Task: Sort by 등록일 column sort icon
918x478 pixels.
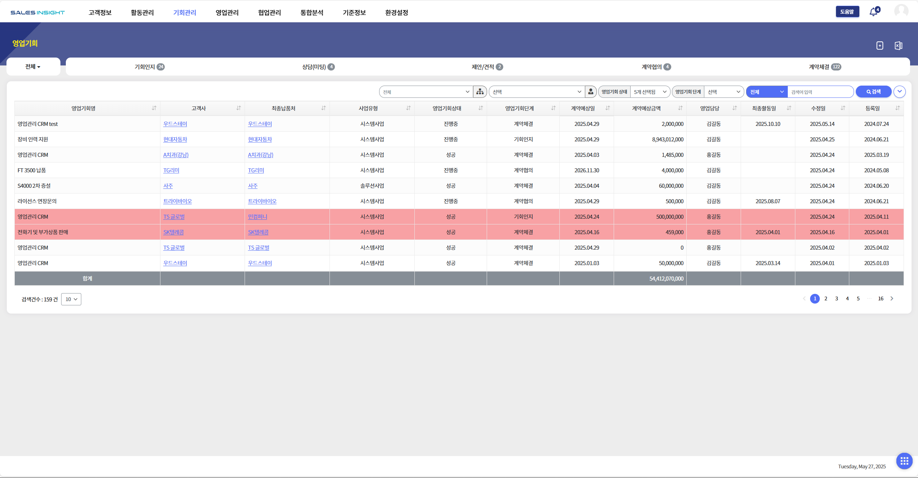Action: tap(897, 108)
